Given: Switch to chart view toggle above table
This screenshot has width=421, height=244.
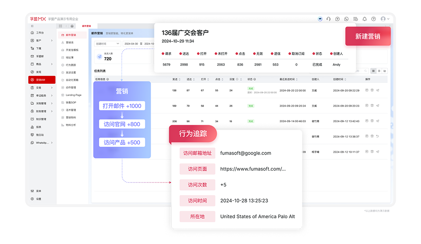Looking at the screenshot, I should (385, 71).
